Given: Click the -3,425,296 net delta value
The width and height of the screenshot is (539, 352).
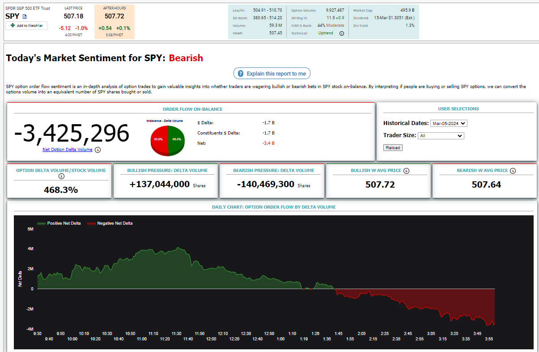Looking at the screenshot, I should tap(72, 133).
